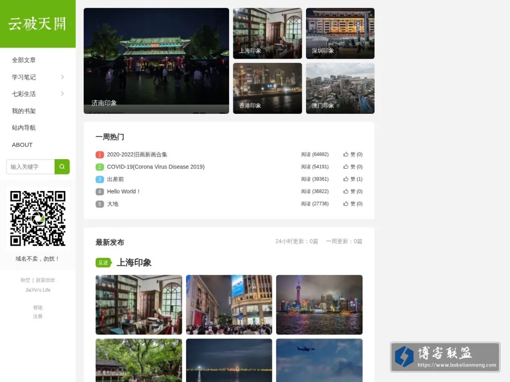Click rank badge 5 in hot list
510x382 pixels.
point(100,204)
